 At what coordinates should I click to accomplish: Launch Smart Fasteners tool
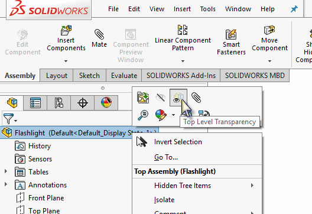point(231,42)
